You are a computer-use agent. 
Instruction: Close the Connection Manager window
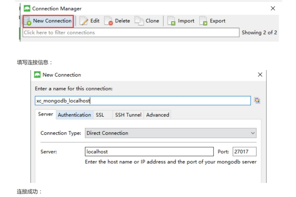coord(273,8)
